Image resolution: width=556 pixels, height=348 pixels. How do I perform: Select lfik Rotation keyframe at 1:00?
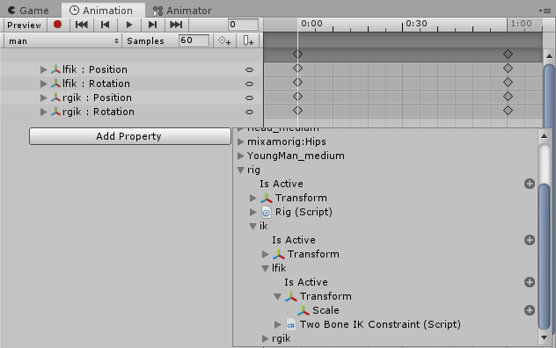pyautogui.click(x=508, y=83)
